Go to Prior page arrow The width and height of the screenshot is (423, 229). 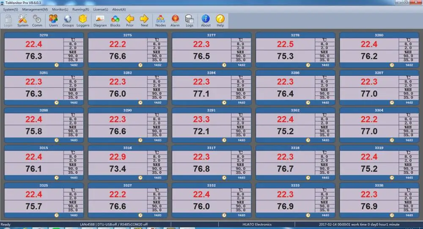point(130,20)
